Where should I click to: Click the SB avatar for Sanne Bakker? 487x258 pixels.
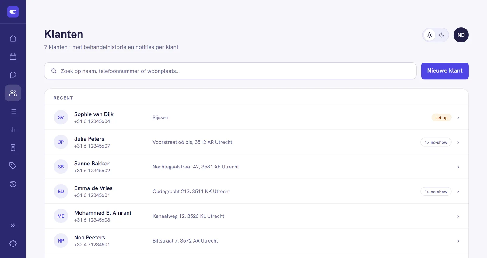(x=61, y=167)
